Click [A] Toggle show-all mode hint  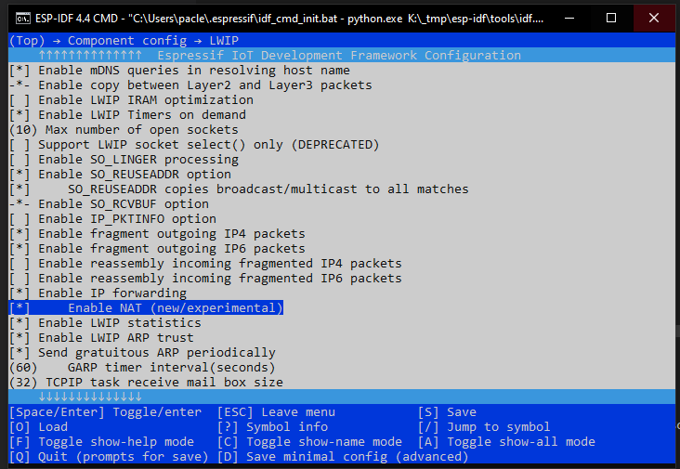[x=506, y=442]
